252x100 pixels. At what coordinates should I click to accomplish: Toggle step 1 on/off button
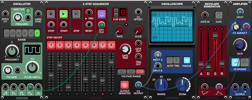51,45
